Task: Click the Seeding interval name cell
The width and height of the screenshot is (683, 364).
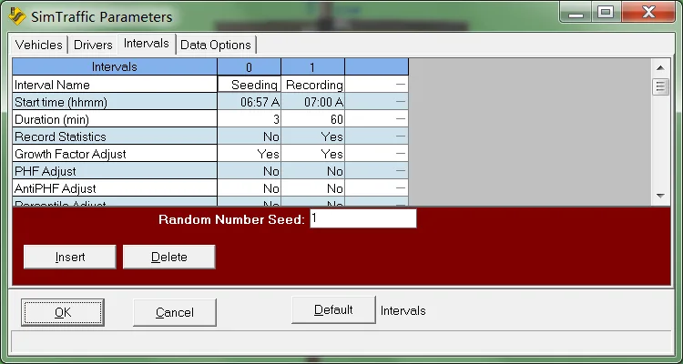Action: click(x=250, y=84)
